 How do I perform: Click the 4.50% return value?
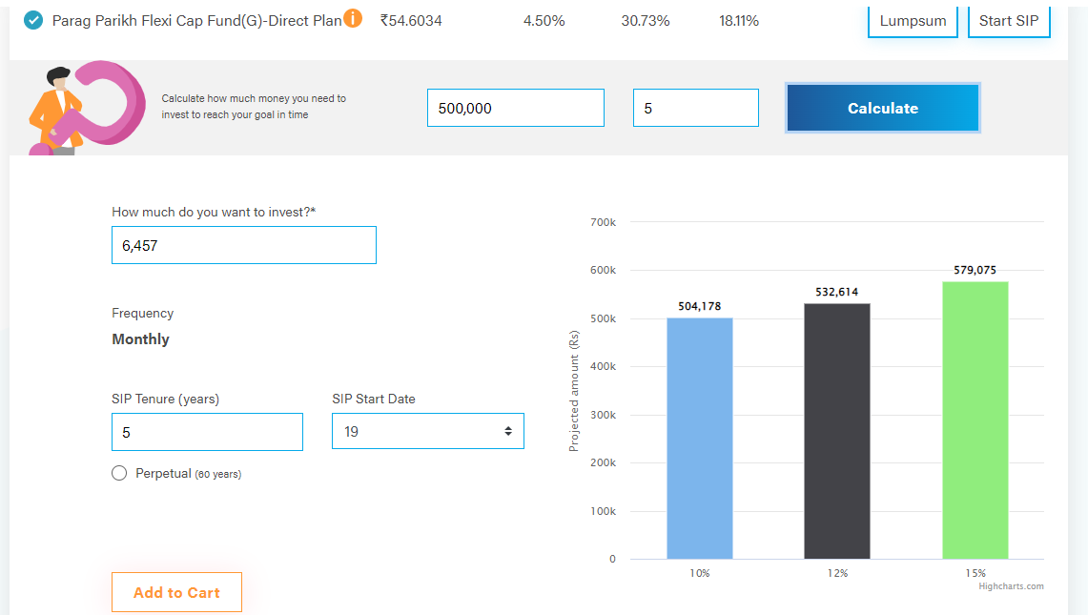[544, 21]
